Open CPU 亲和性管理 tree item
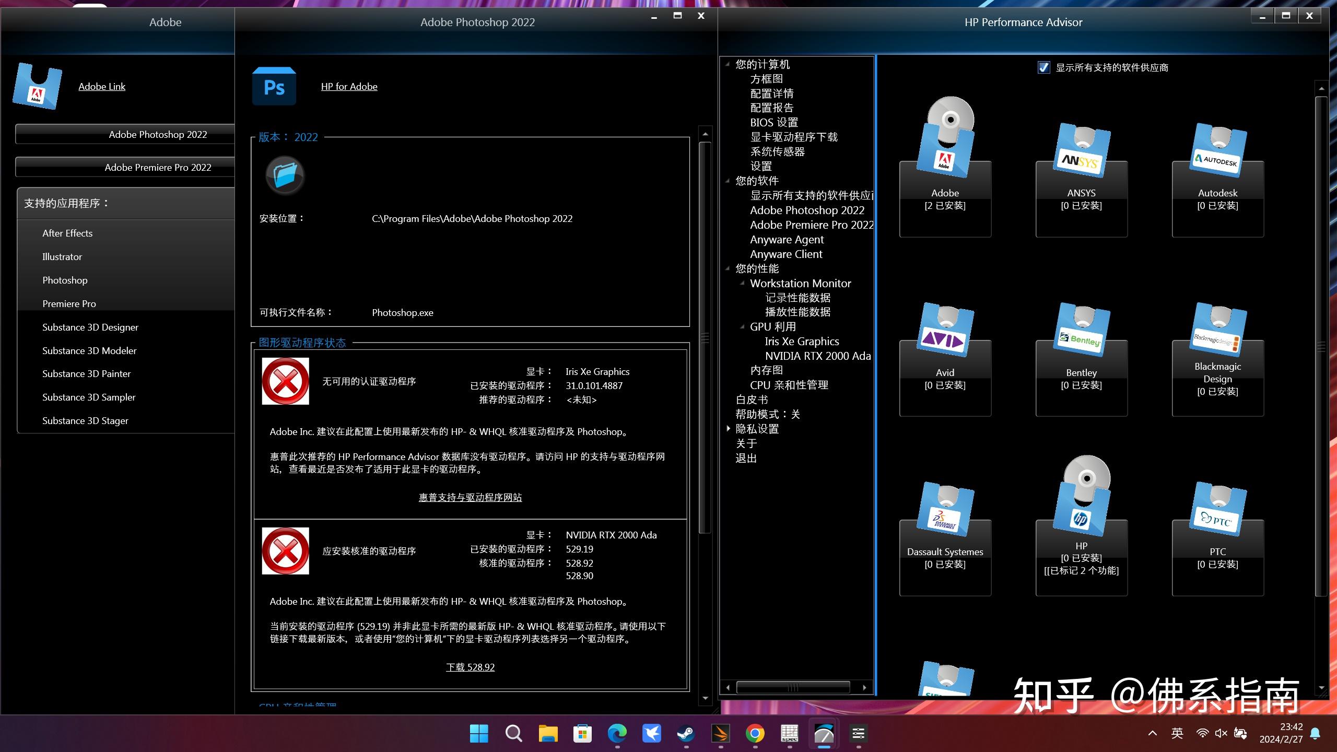The width and height of the screenshot is (1337, 752). pos(789,385)
